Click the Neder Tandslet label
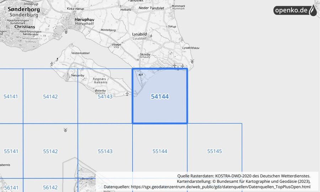Viewport: 320px width, 192px height. pos(151,8)
